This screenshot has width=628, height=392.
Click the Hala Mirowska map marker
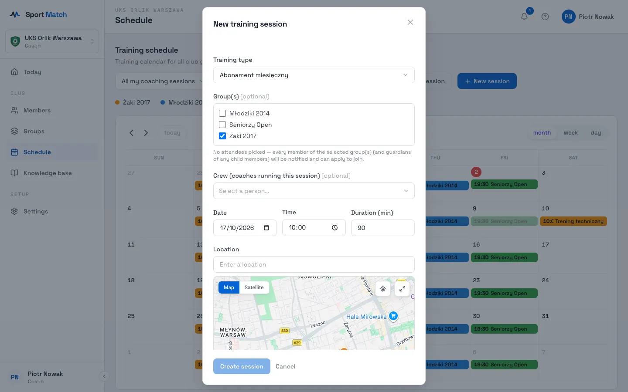click(x=393, y=316)
